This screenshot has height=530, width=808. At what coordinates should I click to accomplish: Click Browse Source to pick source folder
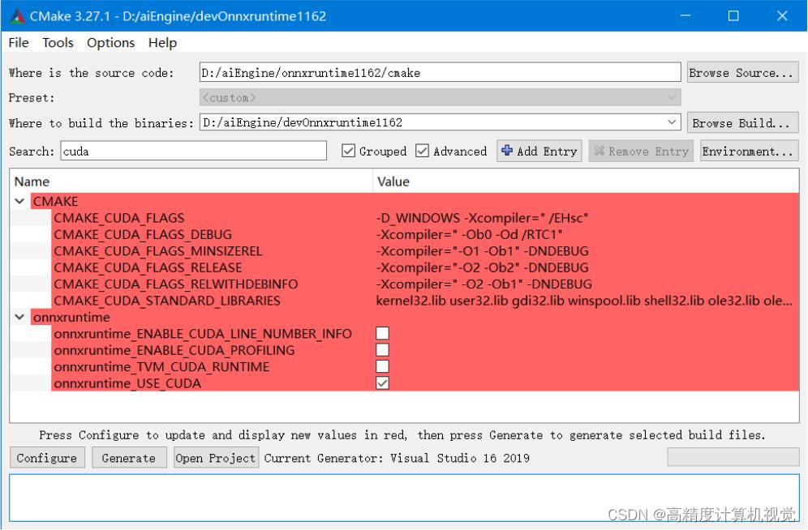pyautogui.click(x=742, y=72)
